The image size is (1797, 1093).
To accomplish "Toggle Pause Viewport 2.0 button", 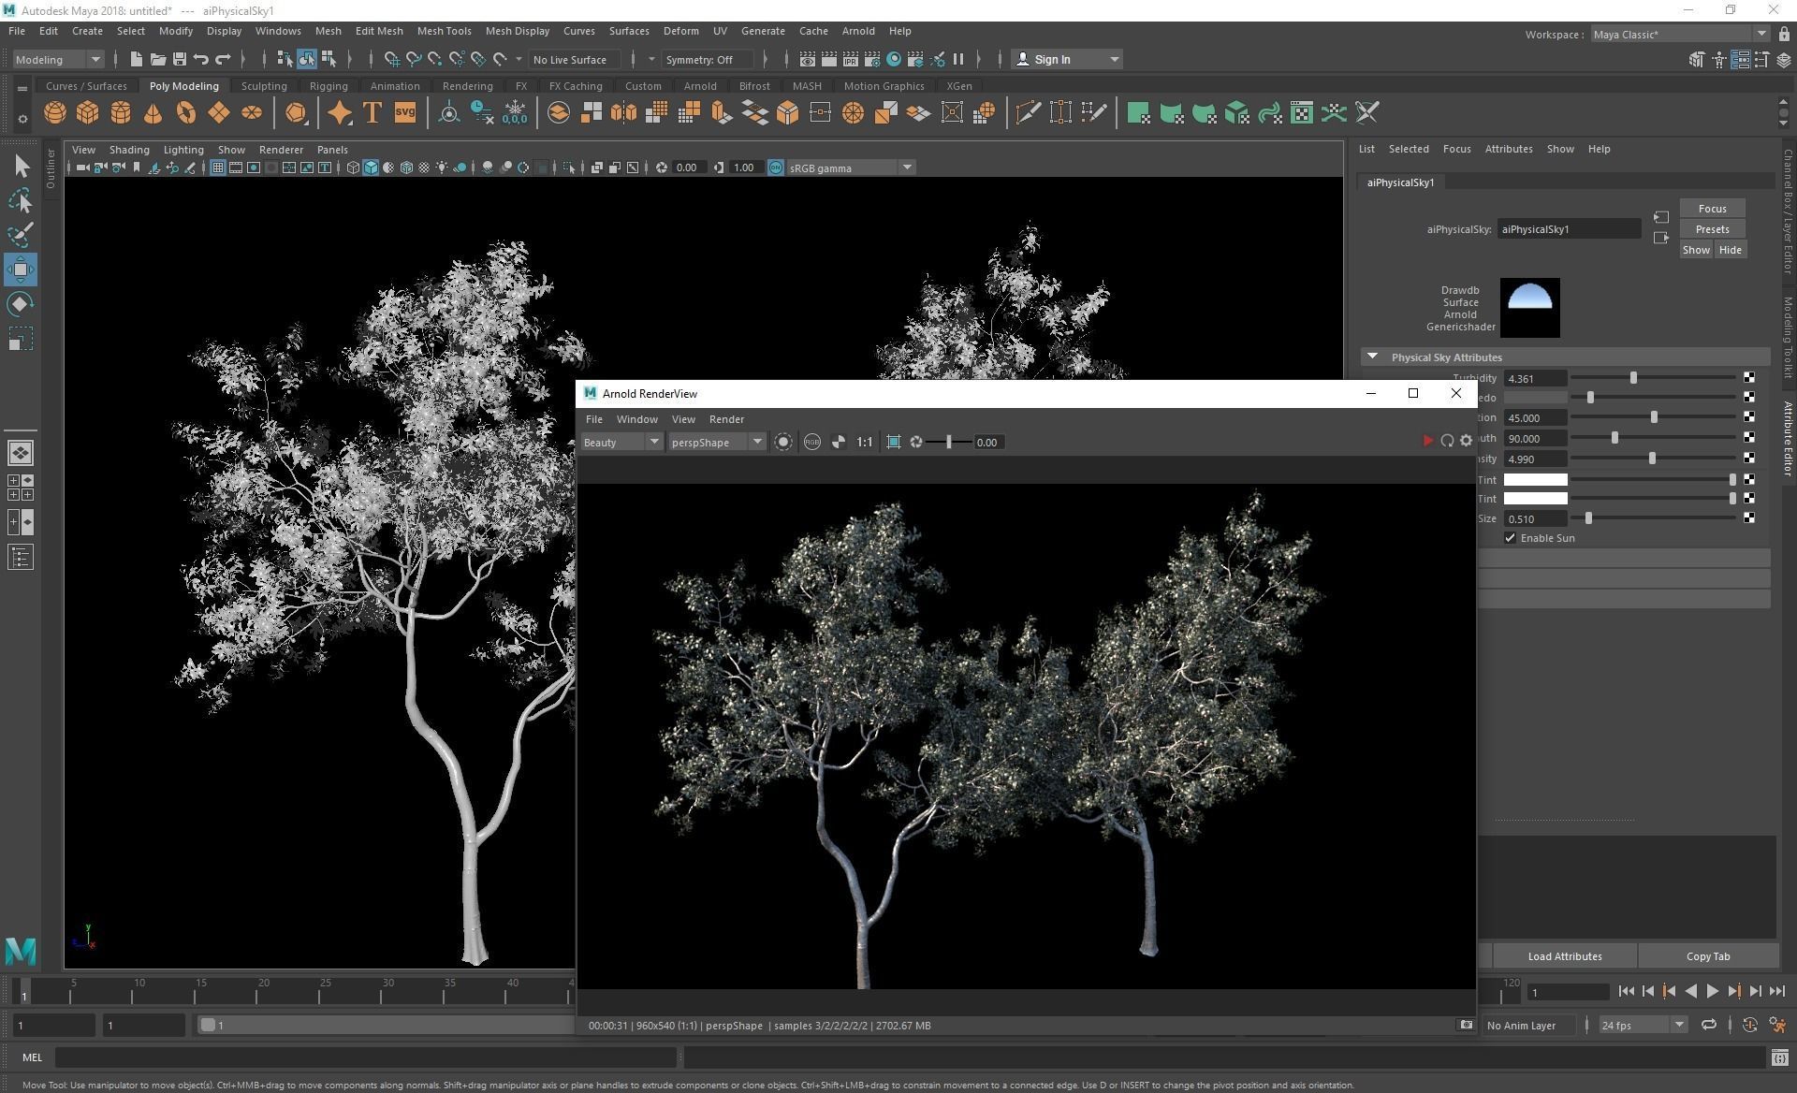I will coord(958,59).
